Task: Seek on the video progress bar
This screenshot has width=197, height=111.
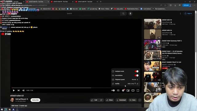Action: (76, 88)
